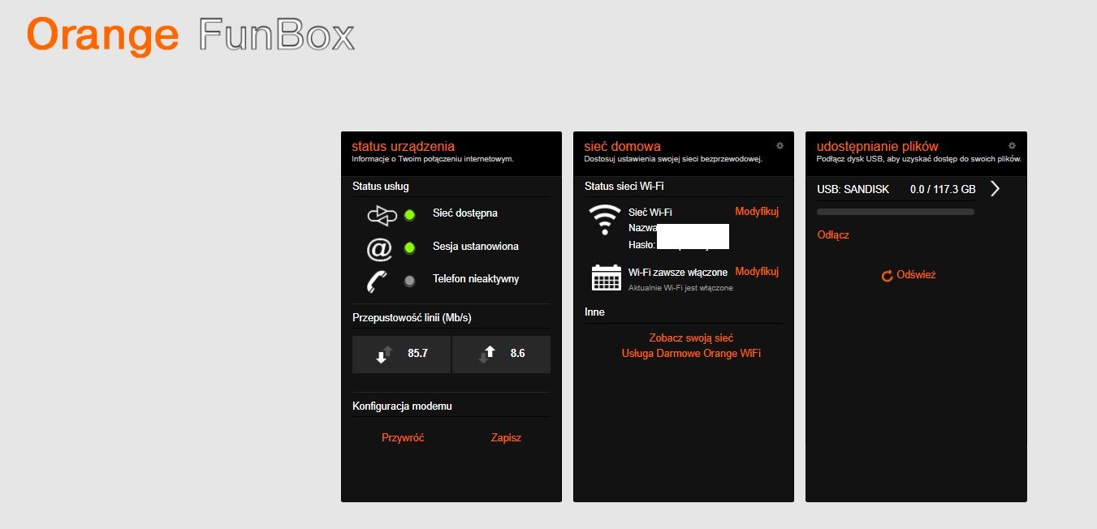
Task: Open settings gear in sieć domowa panel
Action: coord(780,146)
